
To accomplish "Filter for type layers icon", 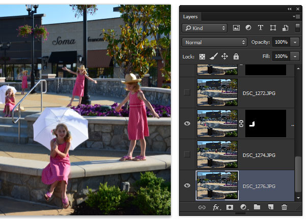I will 260,28.
